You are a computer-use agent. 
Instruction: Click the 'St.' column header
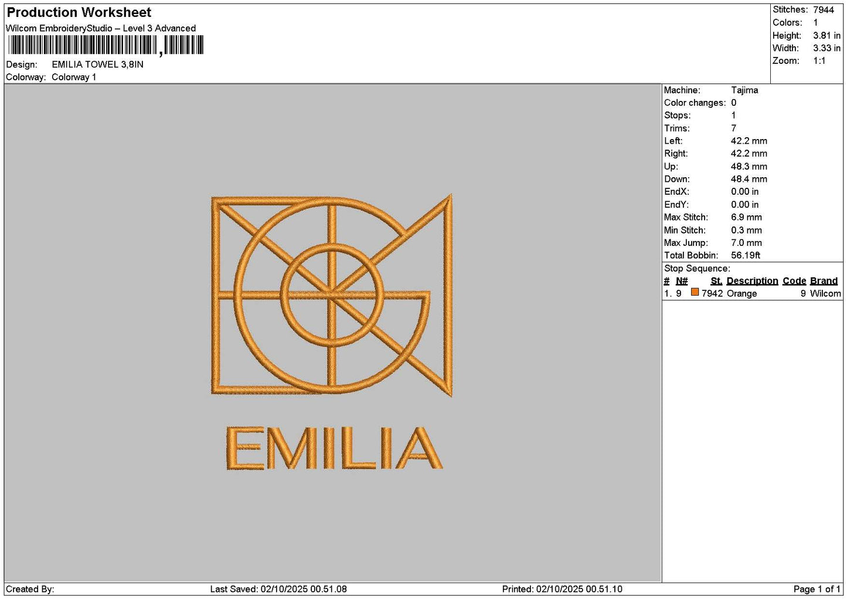coord(716,281)
